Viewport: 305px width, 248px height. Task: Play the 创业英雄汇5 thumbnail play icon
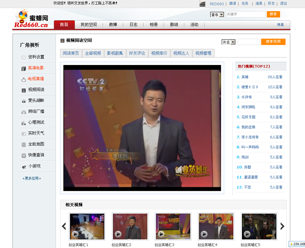247,234
